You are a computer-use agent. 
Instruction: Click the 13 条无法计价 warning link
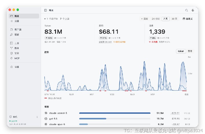[x=119, y=42]
